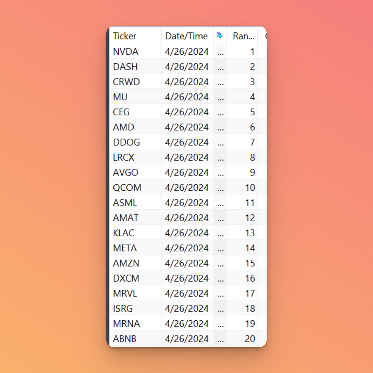373x373 pixels.
Task: Click the date cell in the QCOM row
Action: point(187,187)
